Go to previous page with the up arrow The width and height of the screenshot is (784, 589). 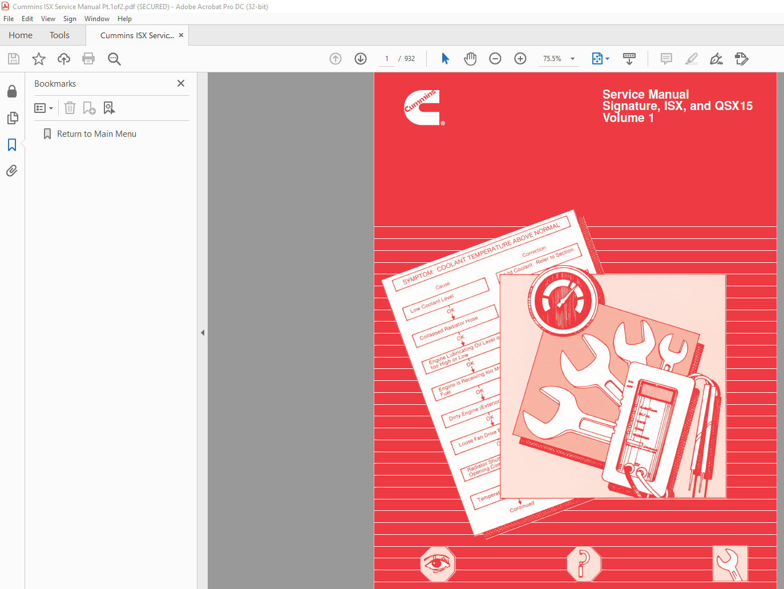[x=336, y=59]
